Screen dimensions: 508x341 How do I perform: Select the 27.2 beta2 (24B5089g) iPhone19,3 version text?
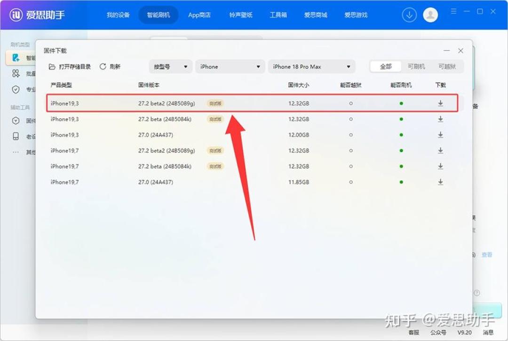point(167,103)
